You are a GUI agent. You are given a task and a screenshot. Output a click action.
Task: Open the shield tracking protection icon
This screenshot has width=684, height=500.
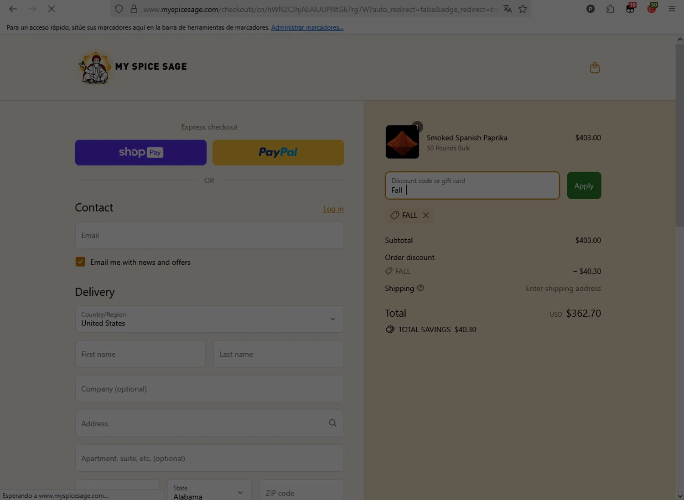click(119, 9)
